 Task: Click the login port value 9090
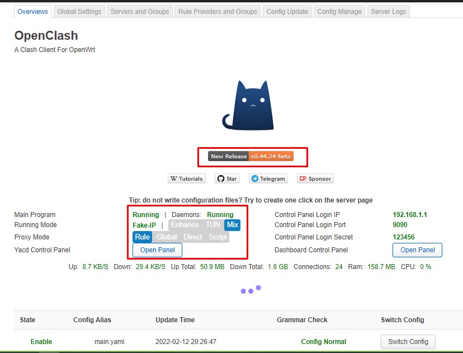point(400,225)
